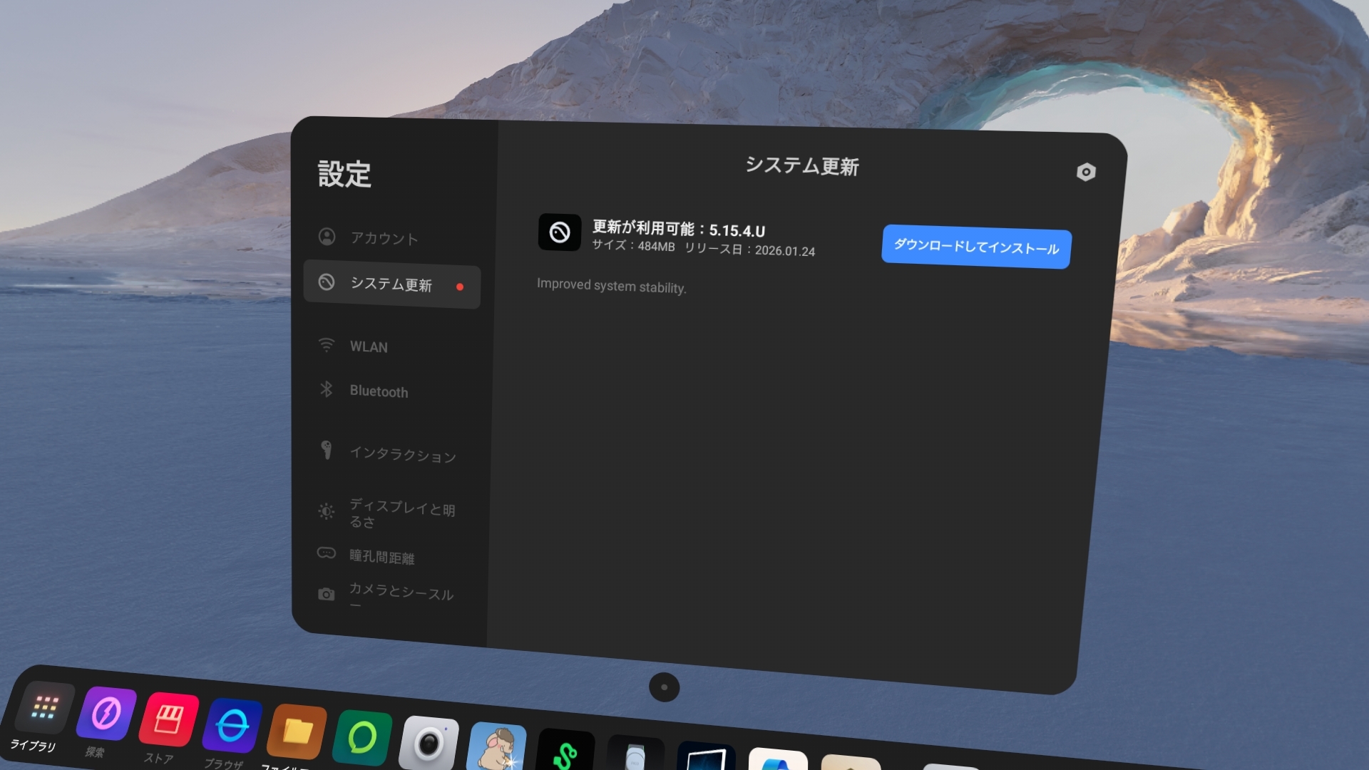
Task: Click the hexagon settings icon top right
Action: point(1085,172)
